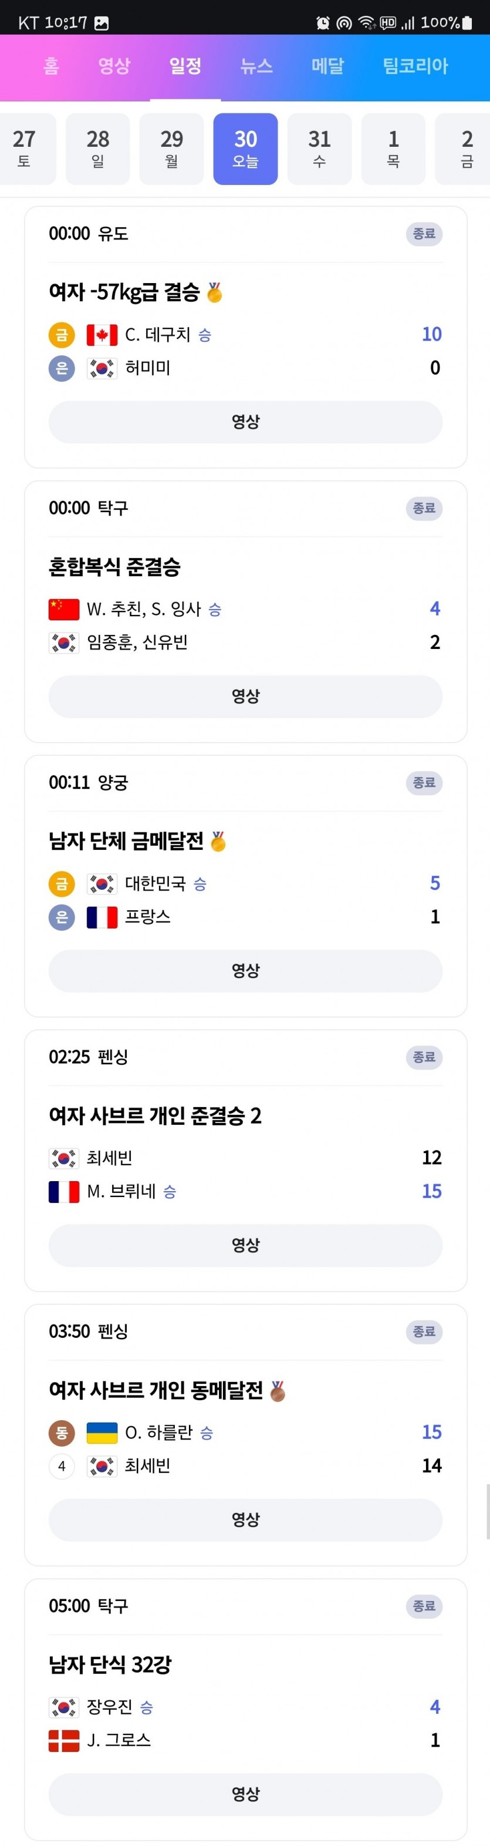Tap the Denmark flag next to J. 그로스
The height and width of the screenshot is (1846, 490).
(x=64, y=1741)
